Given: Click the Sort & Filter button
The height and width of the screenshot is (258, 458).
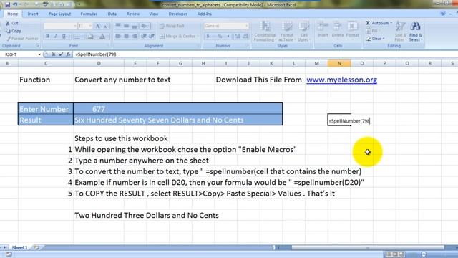Looking at the screenshot, I should pos(400,32).
